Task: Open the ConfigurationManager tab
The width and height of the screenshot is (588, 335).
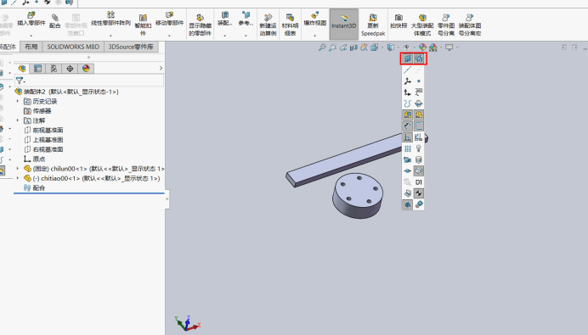Action: click(54, 68)
